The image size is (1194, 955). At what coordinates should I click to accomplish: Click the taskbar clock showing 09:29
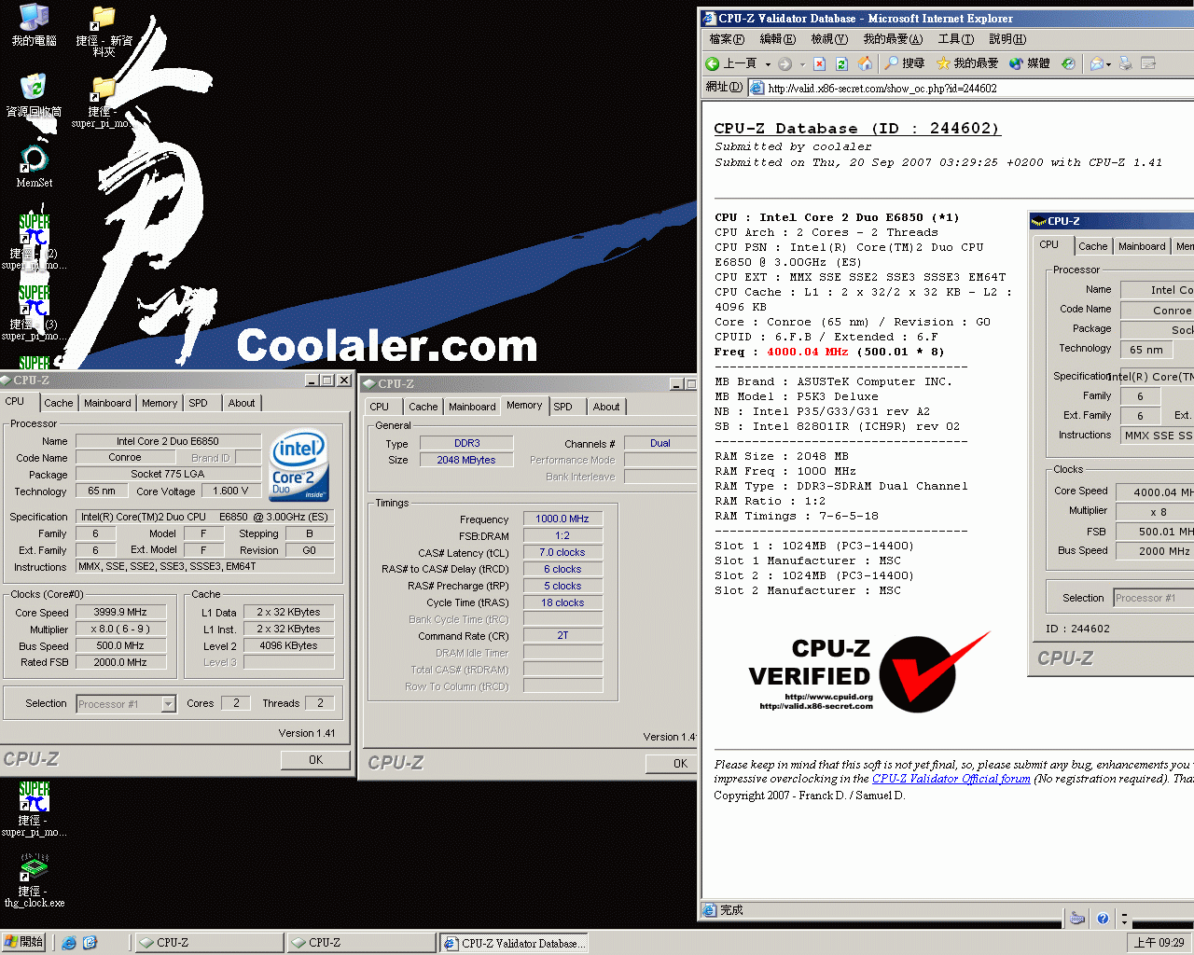pos(1159,943)
